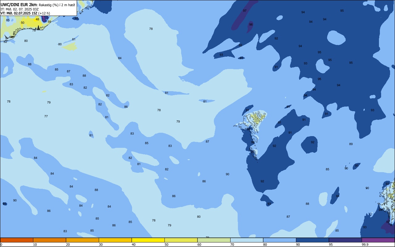
Task: Click the orange 10–20 legend swatch
Action: click(49, 240)
